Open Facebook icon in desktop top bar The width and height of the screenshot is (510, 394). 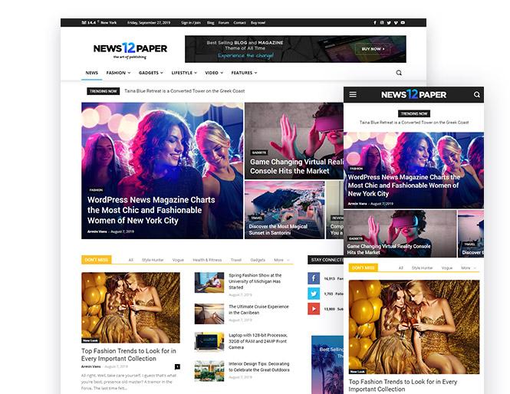[375, 23]
